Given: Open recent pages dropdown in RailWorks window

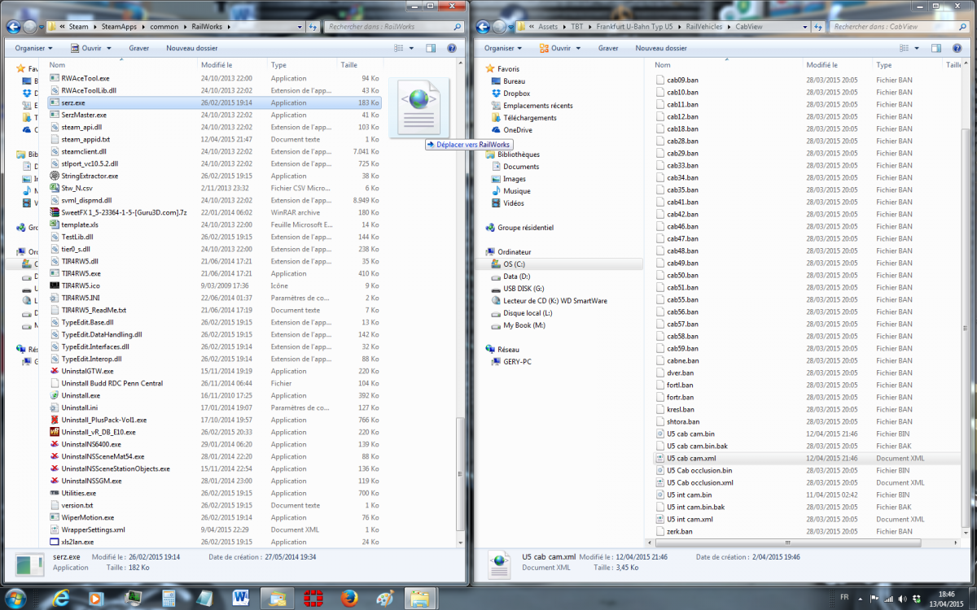Looking at the screenshot, I should 40,27.
